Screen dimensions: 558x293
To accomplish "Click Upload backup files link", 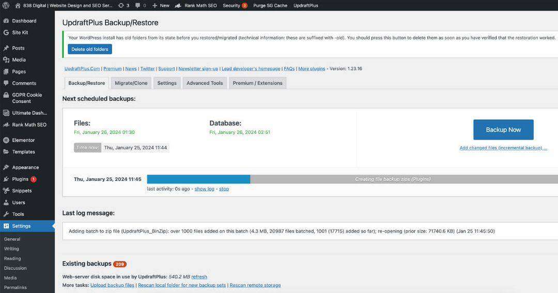I will [x=112, y=285].
